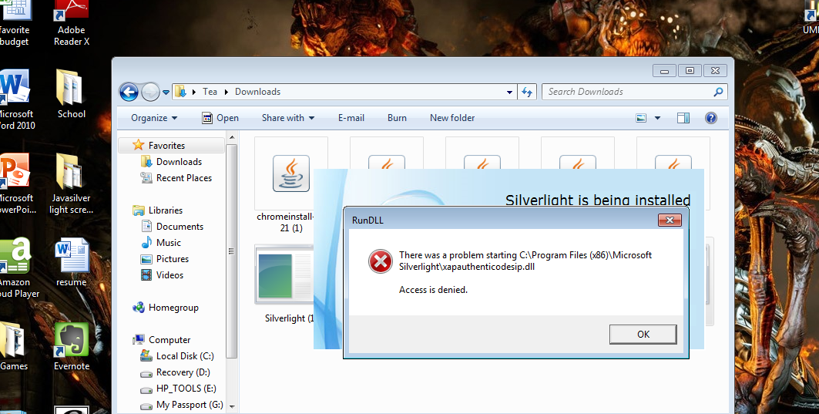Open the Videos library
Image resolution: width=819 pixels, height=414 pixels.
(x=170, y=275)
